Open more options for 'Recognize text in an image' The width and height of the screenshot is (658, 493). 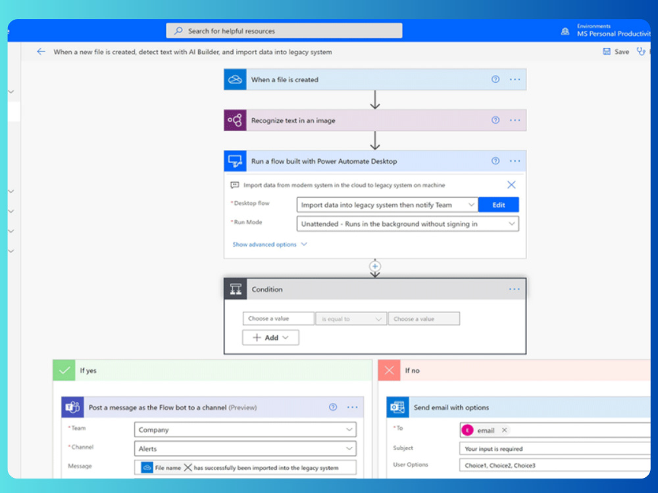(515, 120)
